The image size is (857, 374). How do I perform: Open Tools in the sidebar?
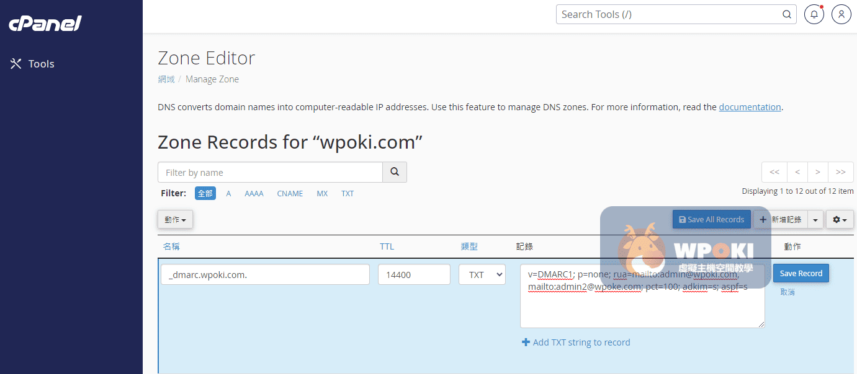33,64
